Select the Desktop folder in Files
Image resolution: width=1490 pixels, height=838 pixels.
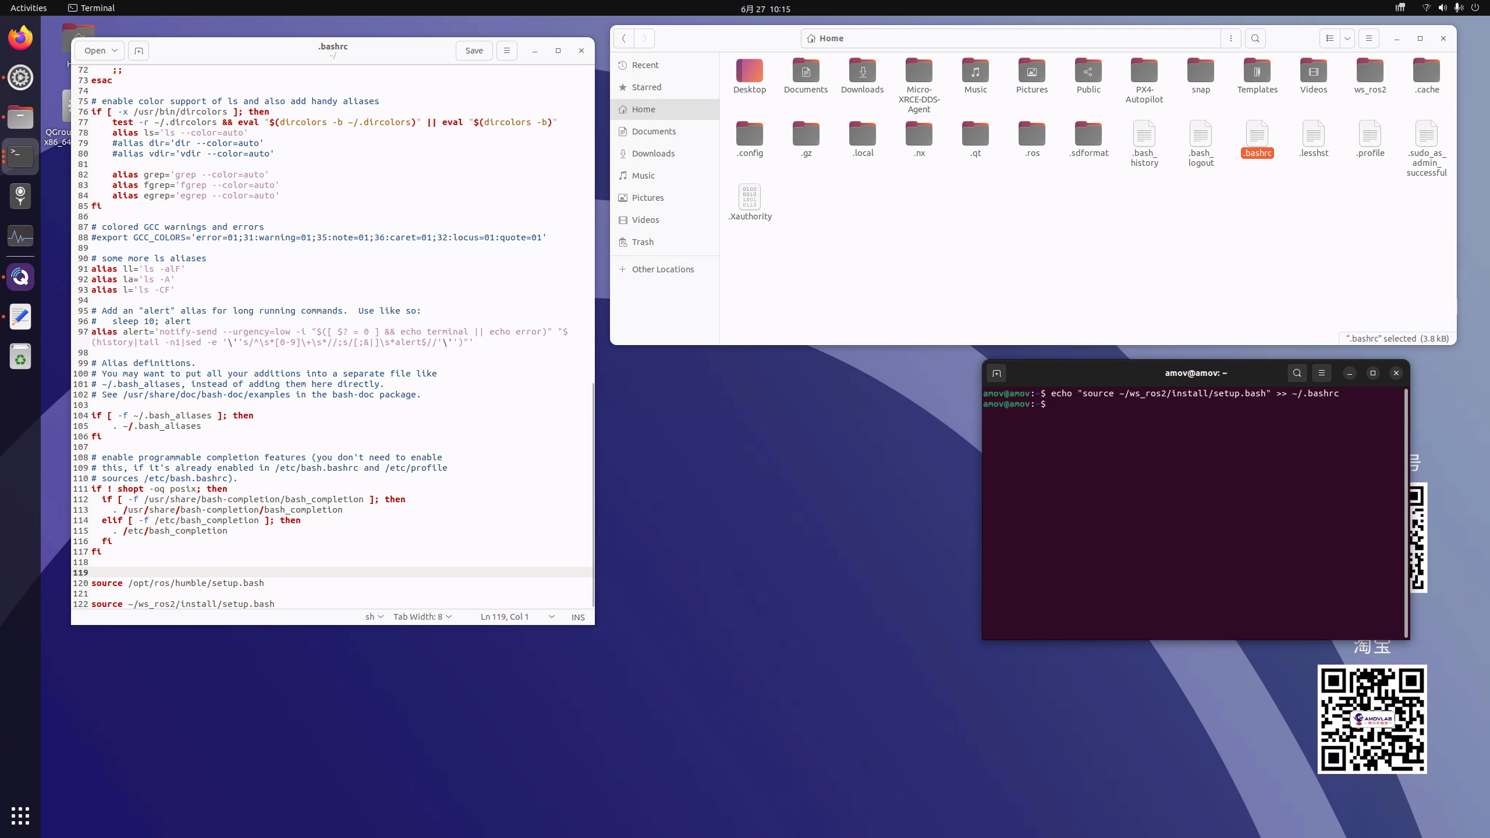tap(750, 76)
